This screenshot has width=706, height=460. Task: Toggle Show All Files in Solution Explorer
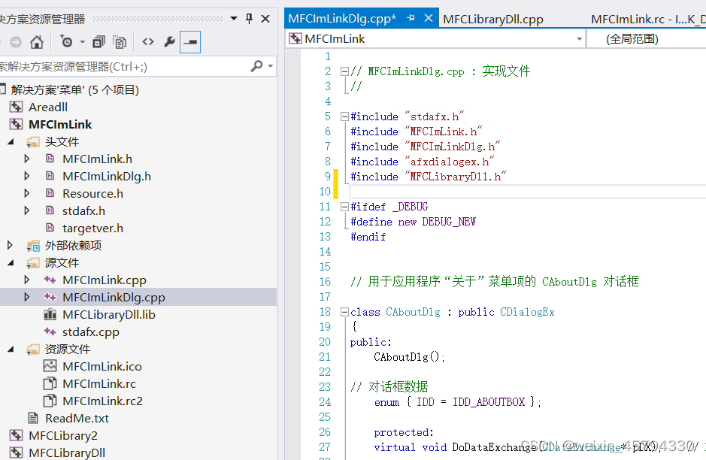point(119,42)
